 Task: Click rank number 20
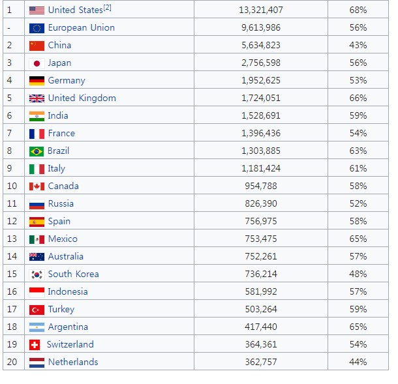click(x=12, y=362)
